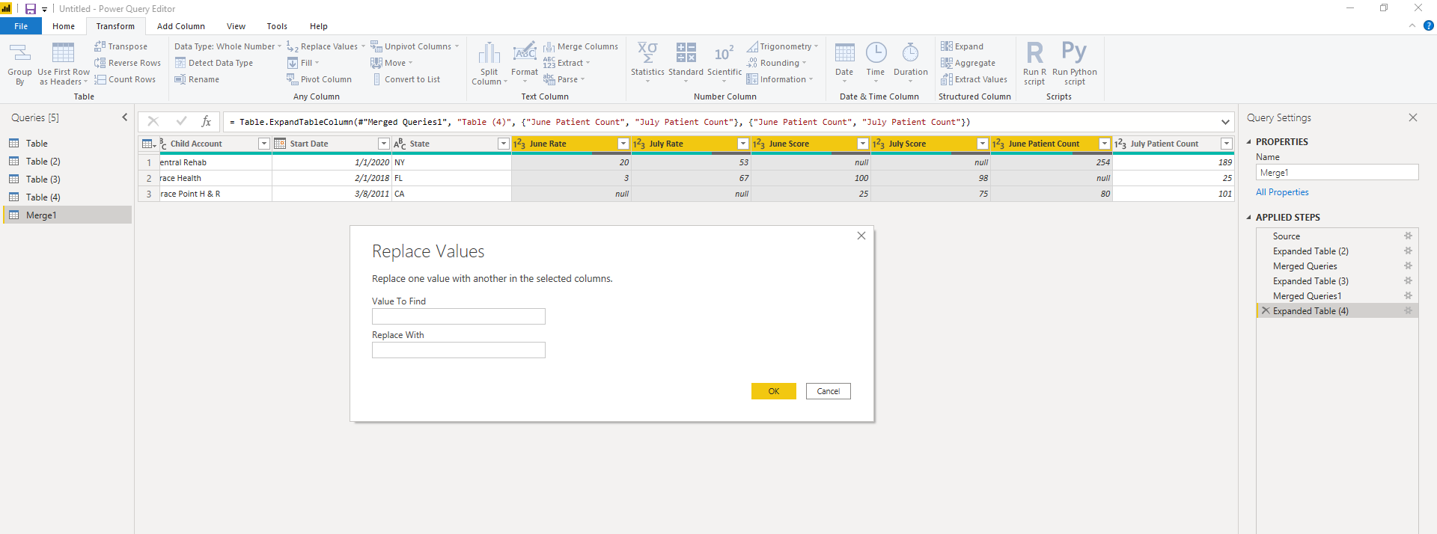Click Count Rows
Screen dimensions: 1437x534
coord(125,79)
